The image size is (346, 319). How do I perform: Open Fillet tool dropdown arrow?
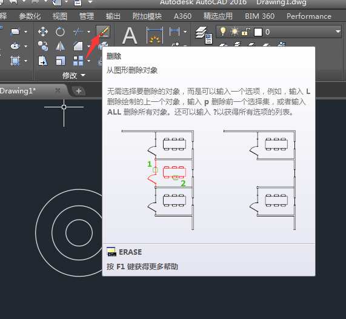pos(88,46)
